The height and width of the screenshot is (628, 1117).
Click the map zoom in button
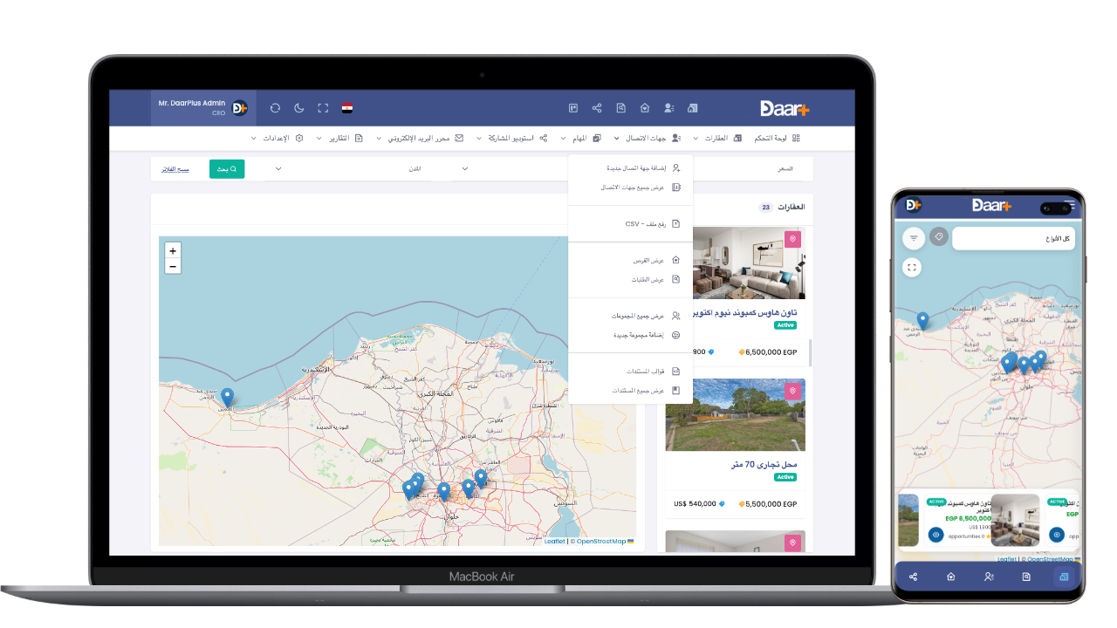tap(173, 251)
